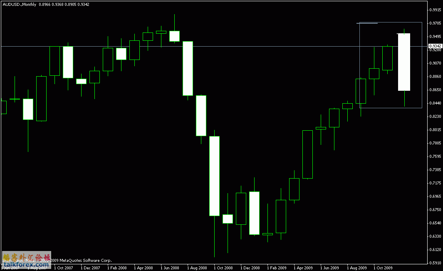Click the 0.6750 price axis label

[435, 210]
